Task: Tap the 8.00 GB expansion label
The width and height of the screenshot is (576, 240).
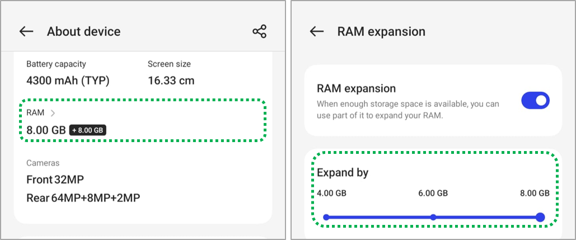Action: point(535,194)
